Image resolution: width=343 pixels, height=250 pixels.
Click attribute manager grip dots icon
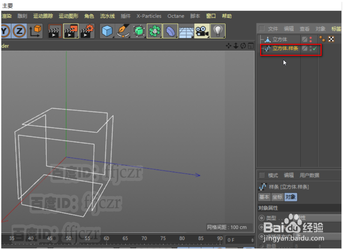click(x=262, y=175)
